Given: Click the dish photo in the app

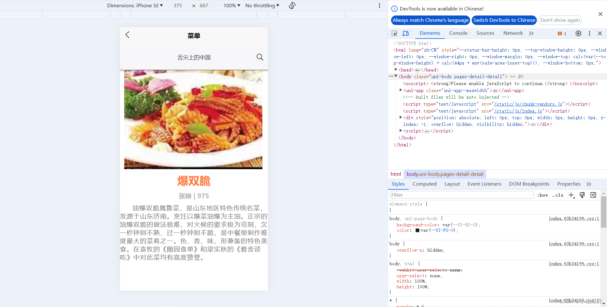Looking at the screenshot, I should [x=193, y=120].
